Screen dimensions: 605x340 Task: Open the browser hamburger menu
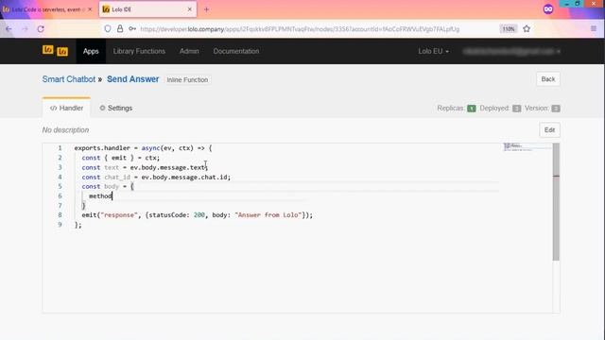[594, 29]
